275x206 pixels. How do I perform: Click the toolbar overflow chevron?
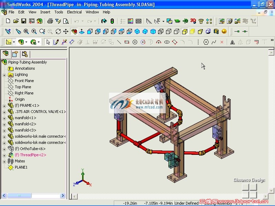tap(272, 40)
